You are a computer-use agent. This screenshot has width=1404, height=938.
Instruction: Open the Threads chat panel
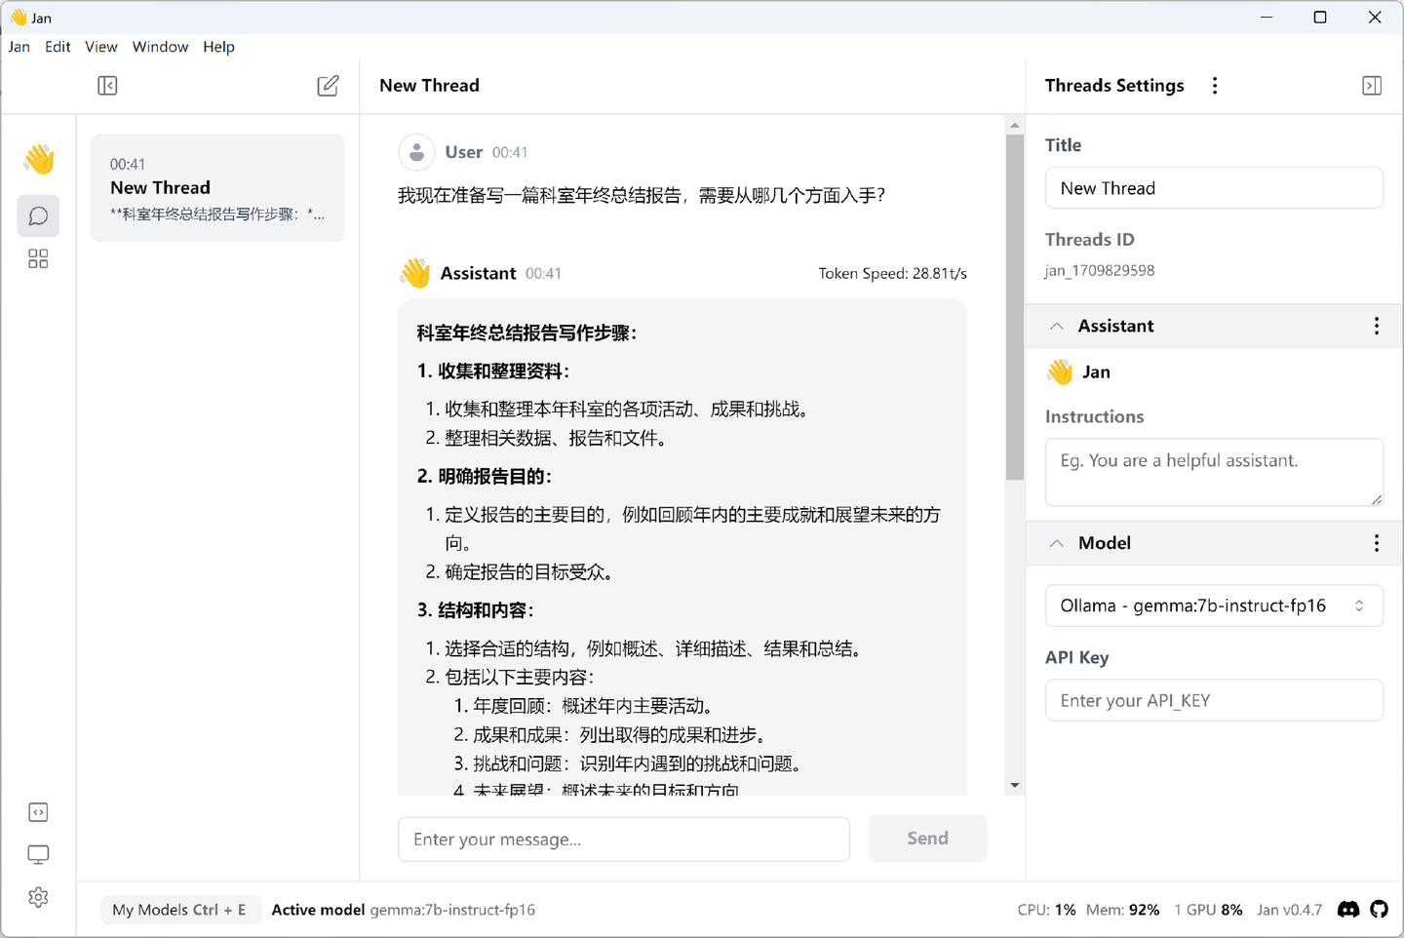[x=38, y=215]
